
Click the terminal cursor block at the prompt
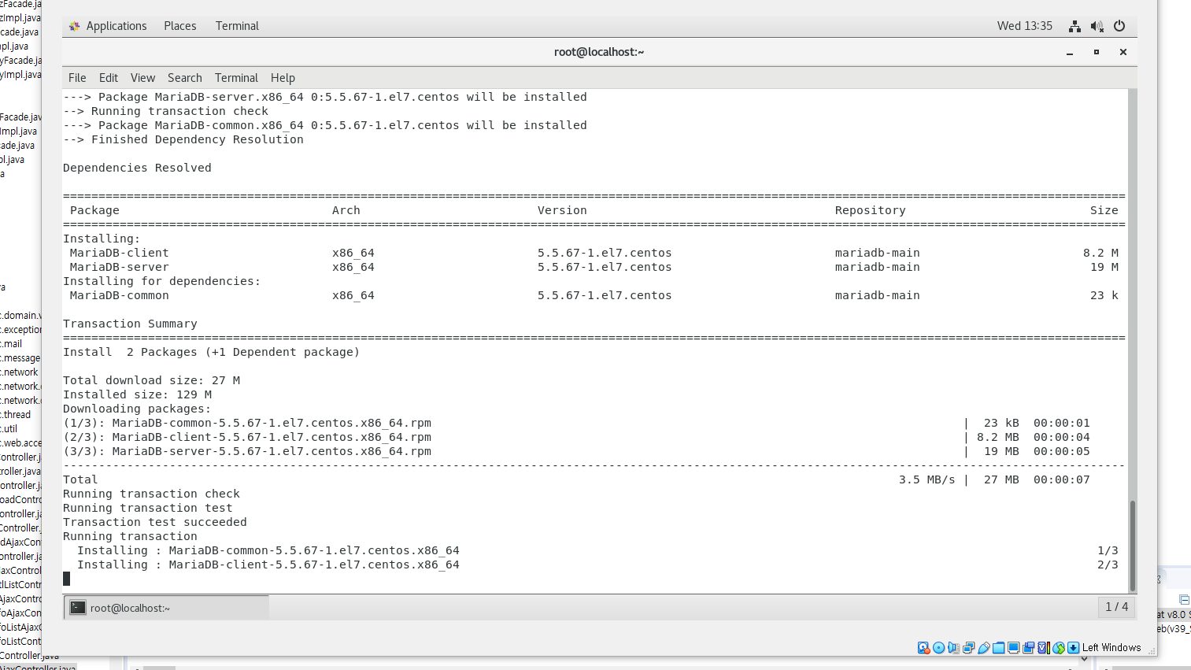click(x=66, y=579)
